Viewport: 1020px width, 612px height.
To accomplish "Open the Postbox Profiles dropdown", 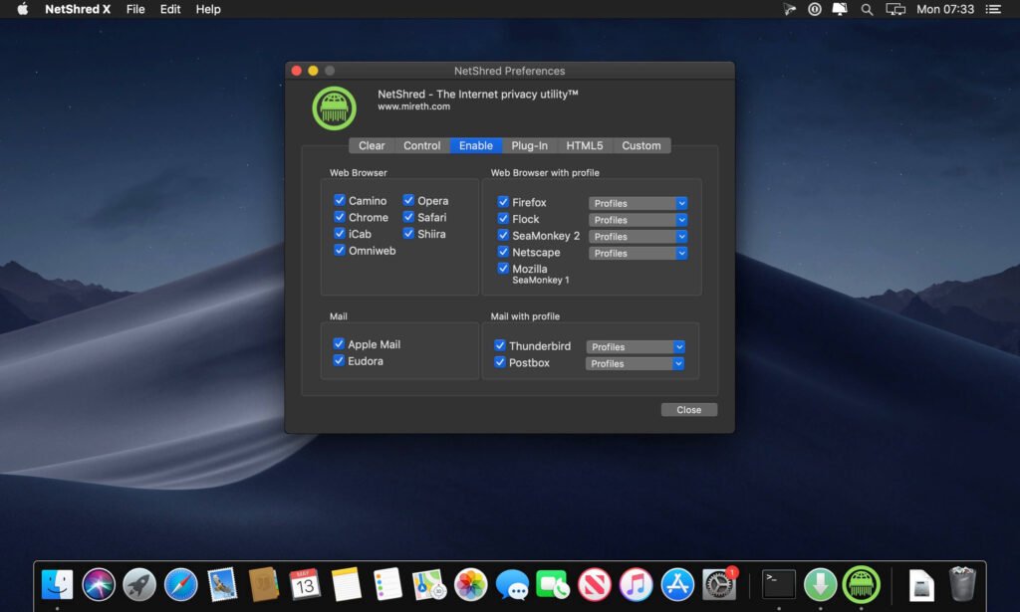I will click(x=635, y=363).
